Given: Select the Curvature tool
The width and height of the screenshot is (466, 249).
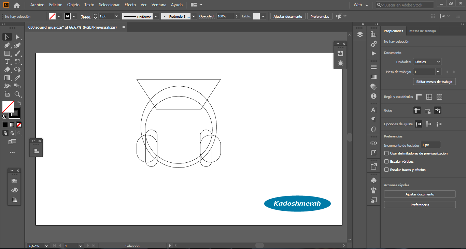Looking at the screenshot, I should pos(17,45).
